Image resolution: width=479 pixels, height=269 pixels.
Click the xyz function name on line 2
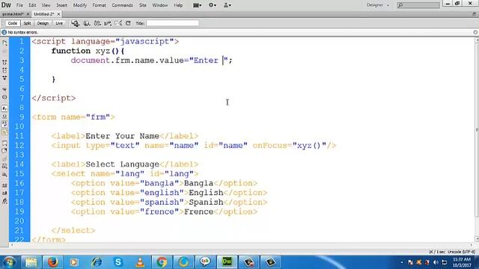[103, 51]
